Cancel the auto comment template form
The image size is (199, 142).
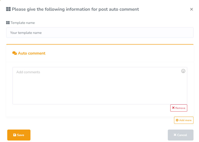coord(180,135)
